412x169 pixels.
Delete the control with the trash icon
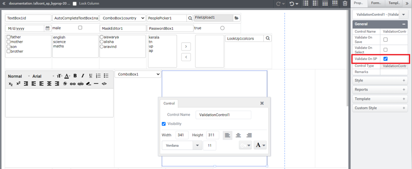(345, 4)
